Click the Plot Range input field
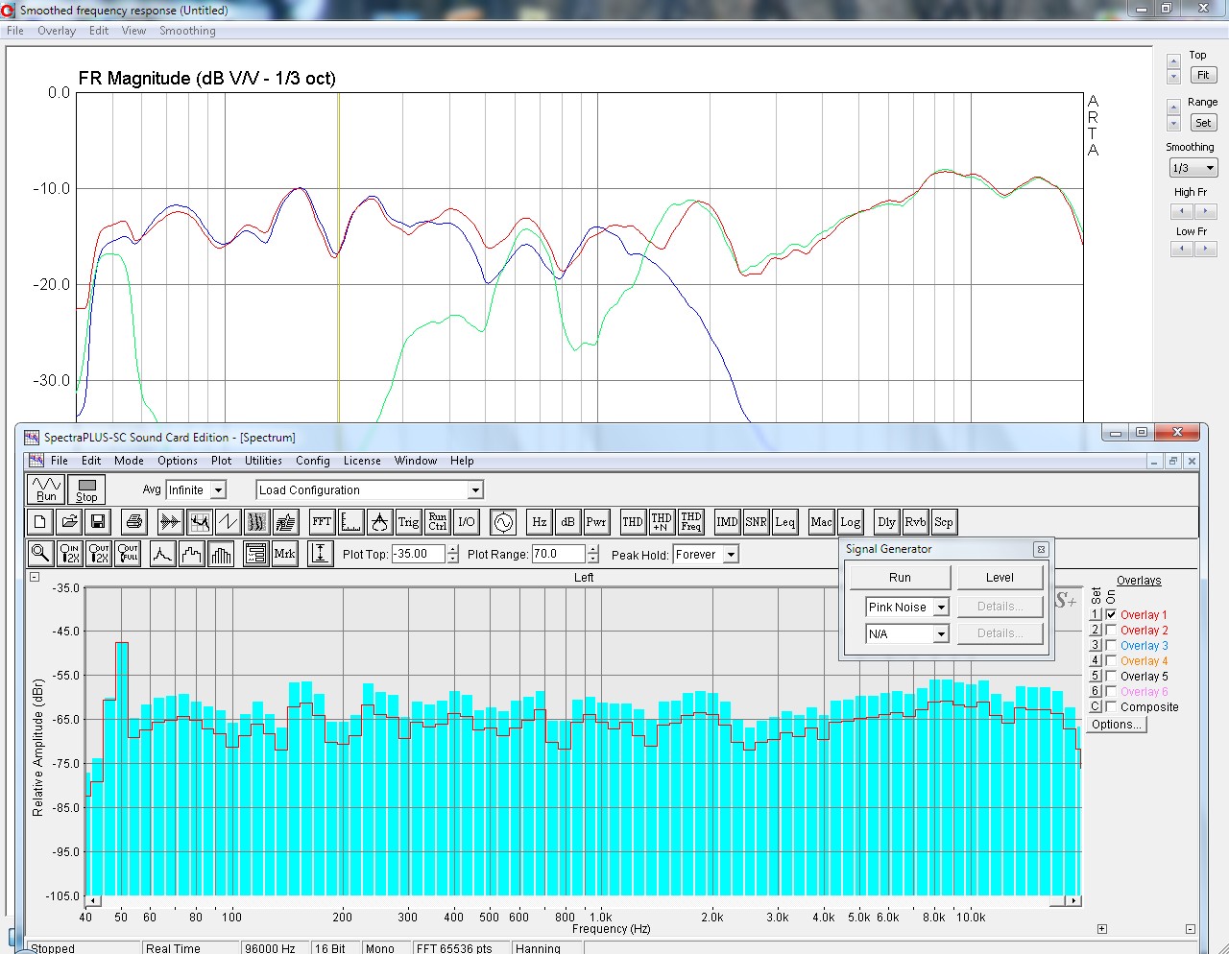This screenshot has height=954, width=1229. (x=558, y=555)
